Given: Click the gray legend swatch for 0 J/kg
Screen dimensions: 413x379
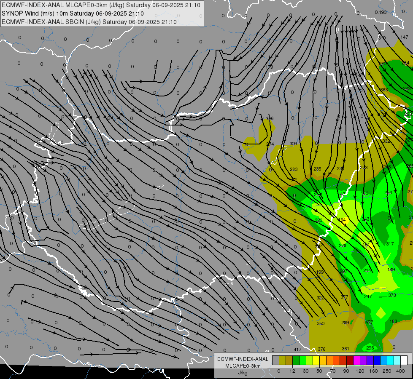Looking at the screenshot, I should tap(276, 360).
